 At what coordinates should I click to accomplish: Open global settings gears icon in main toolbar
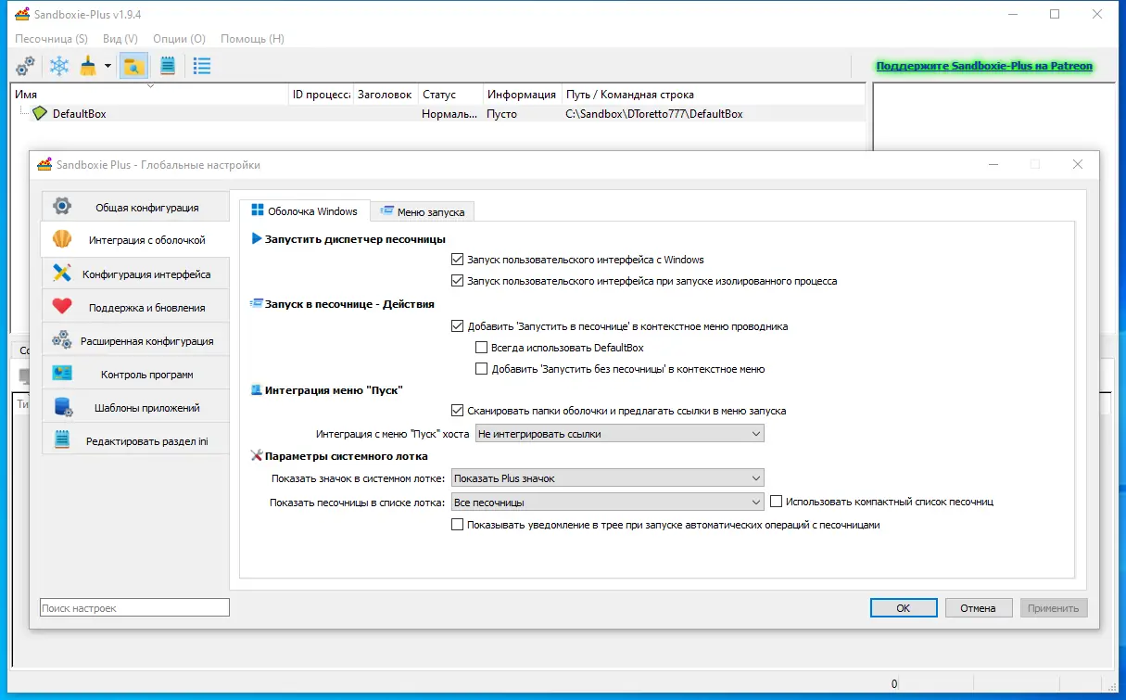[26, 66]
